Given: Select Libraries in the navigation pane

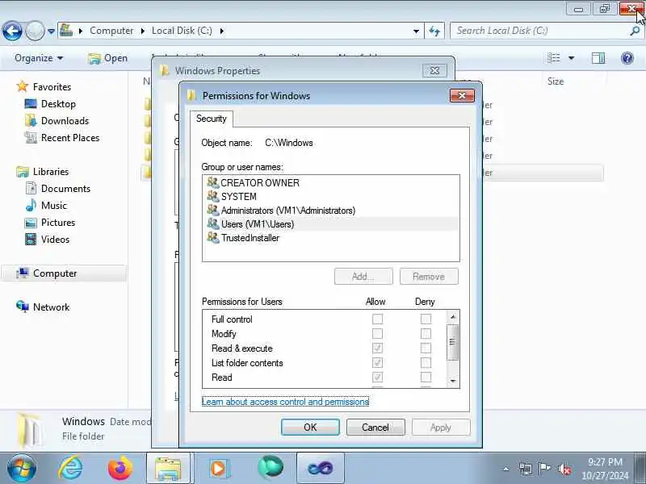Looking at the screenshot, I should (43, 172).
